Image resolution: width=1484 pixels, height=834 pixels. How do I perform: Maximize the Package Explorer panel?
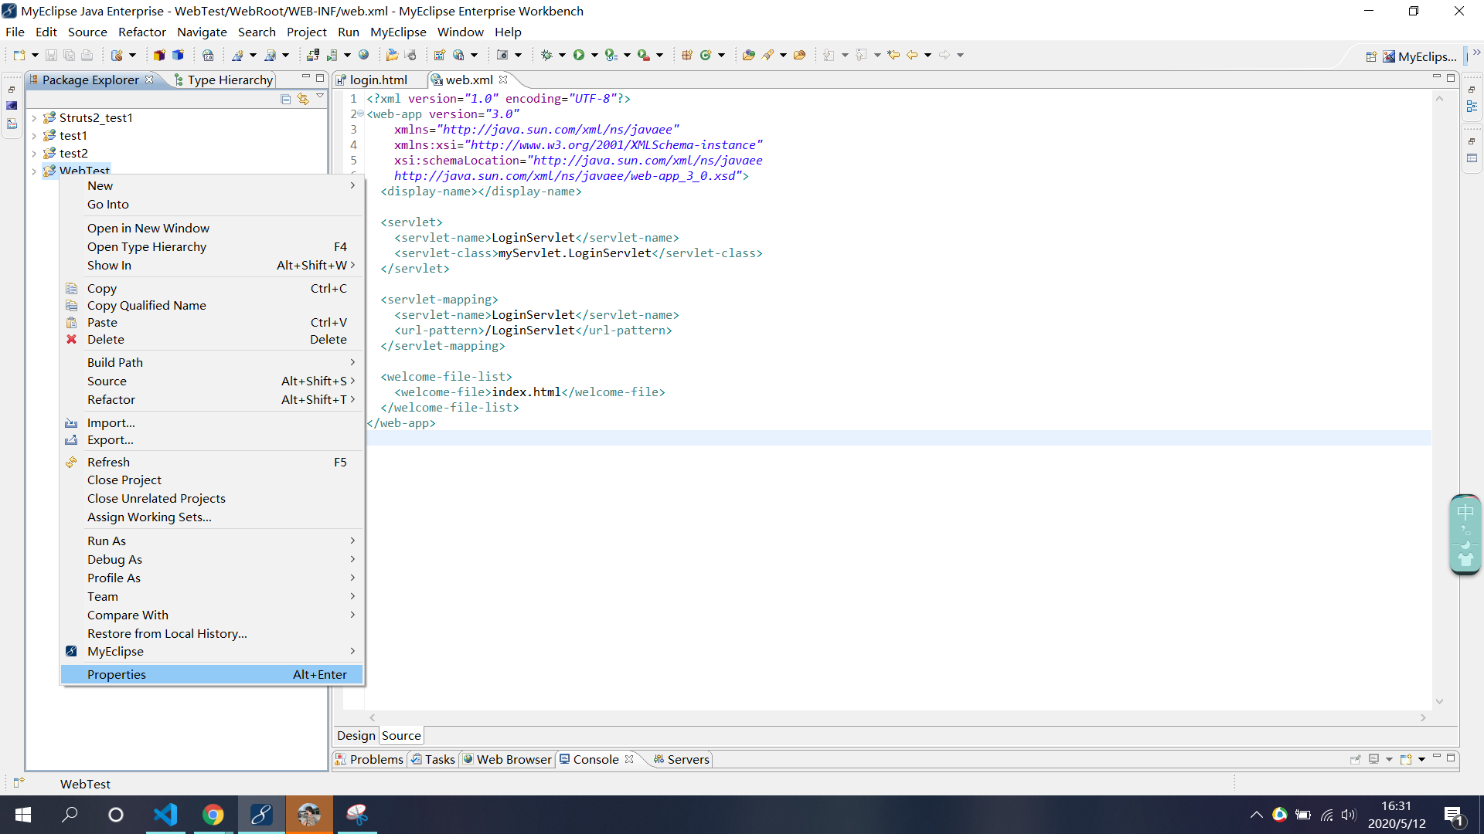click(x=320, y=79)
